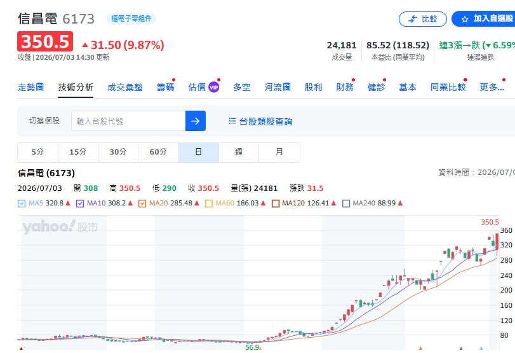Screen dimensions: 515x353
Task: Switch chart to 週 weekly interval
Action: (x=239, y=152)
